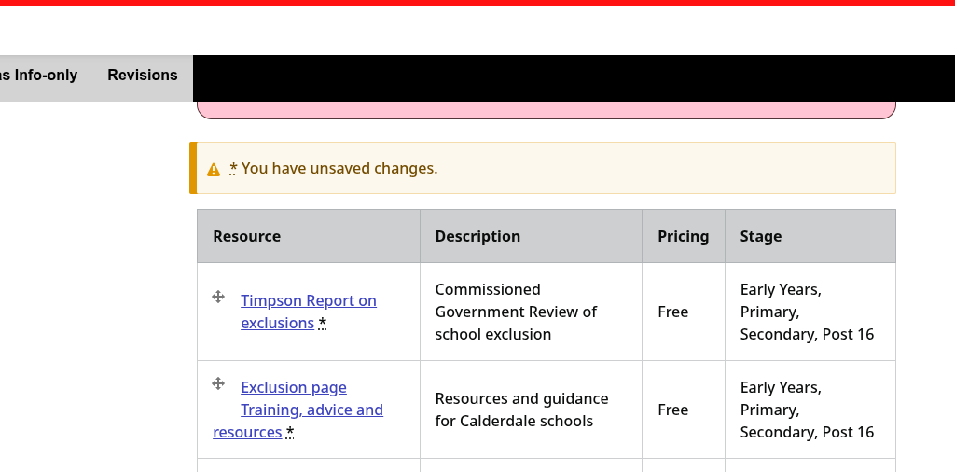The image size is (955, 472).
Task: Click the Pricing column header
Action: point(683,236)
